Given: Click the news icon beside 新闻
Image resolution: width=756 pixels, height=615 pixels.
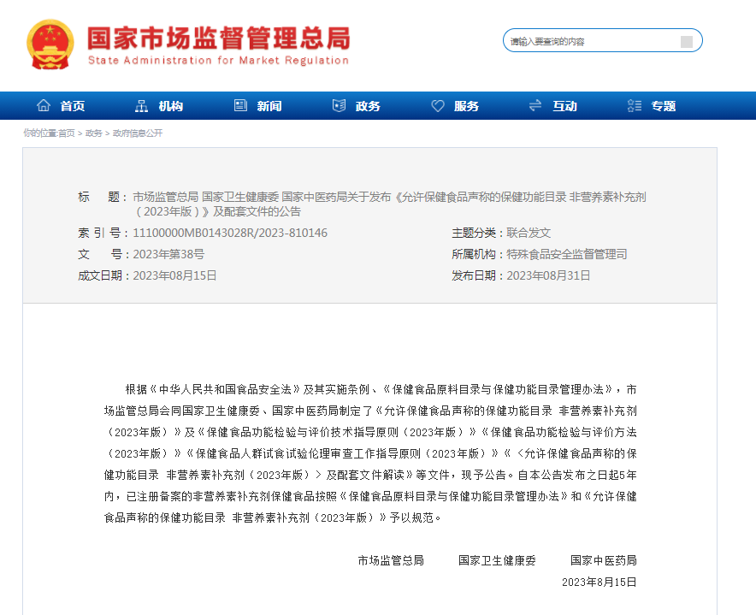Looking at the screenshot, I should coord(240,104).
